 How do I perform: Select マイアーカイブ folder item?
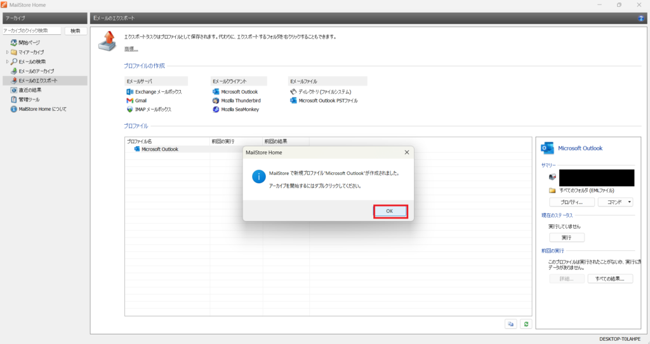click(31, 52)
